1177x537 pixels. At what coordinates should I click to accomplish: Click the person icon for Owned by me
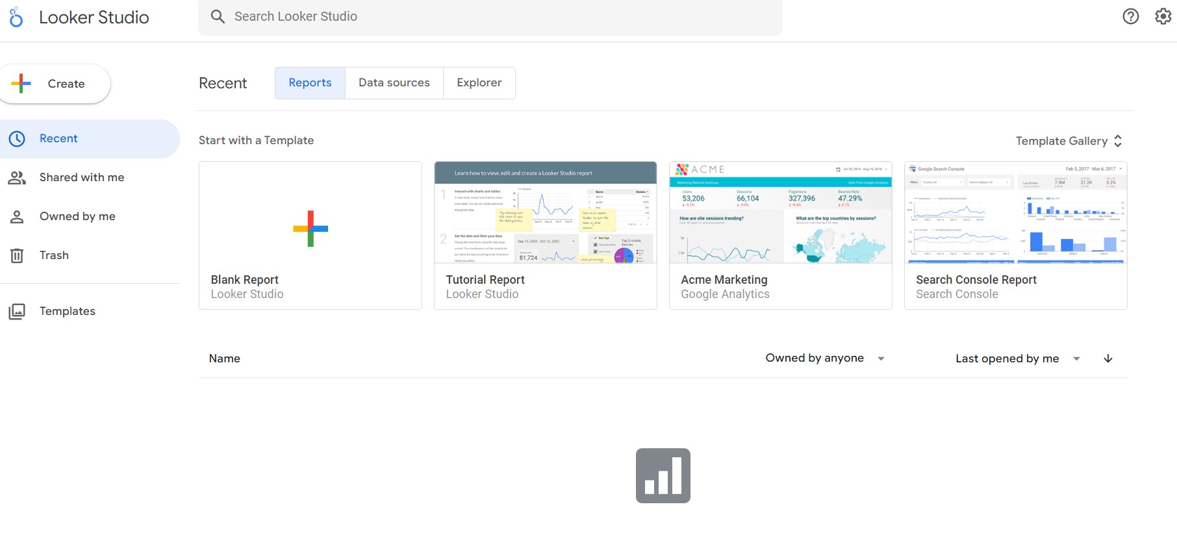[17, 216]
